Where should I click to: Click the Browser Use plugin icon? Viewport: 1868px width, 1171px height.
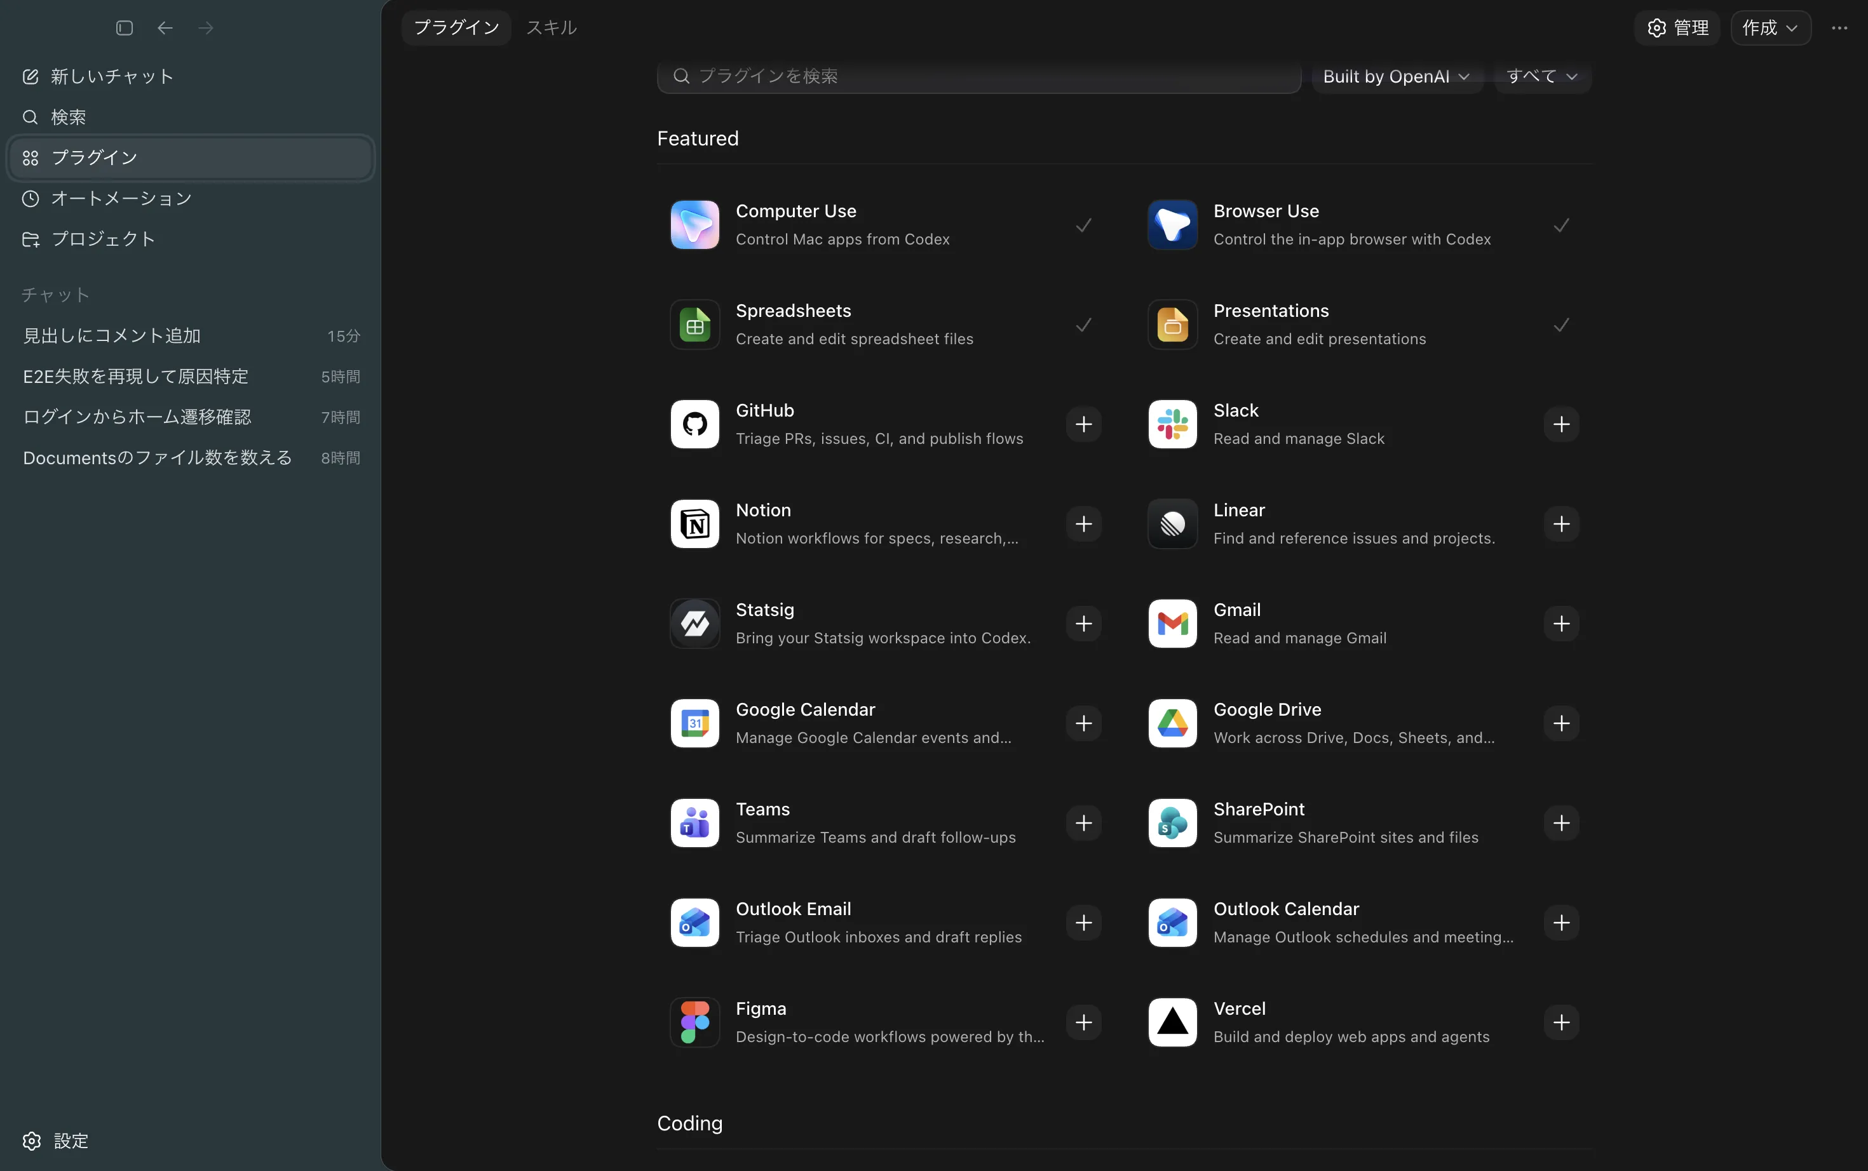click(x=1172, y=225)
